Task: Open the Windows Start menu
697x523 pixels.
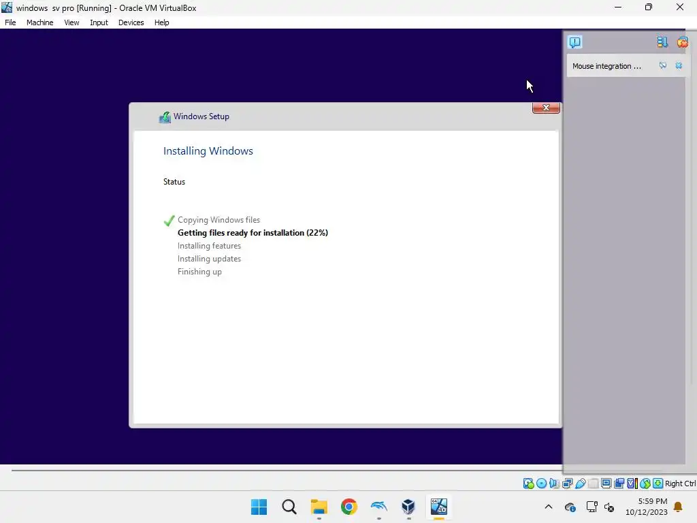Action: [259, 507]
